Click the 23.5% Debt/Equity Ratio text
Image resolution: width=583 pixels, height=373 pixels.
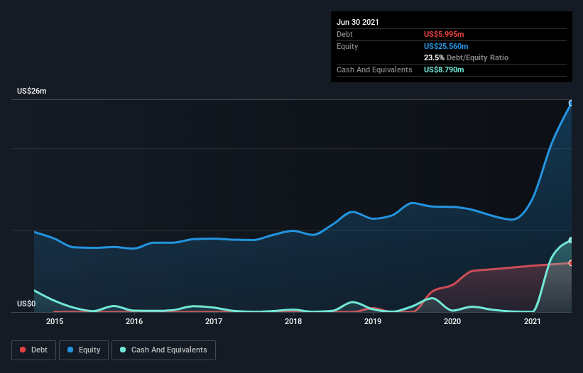467,57
